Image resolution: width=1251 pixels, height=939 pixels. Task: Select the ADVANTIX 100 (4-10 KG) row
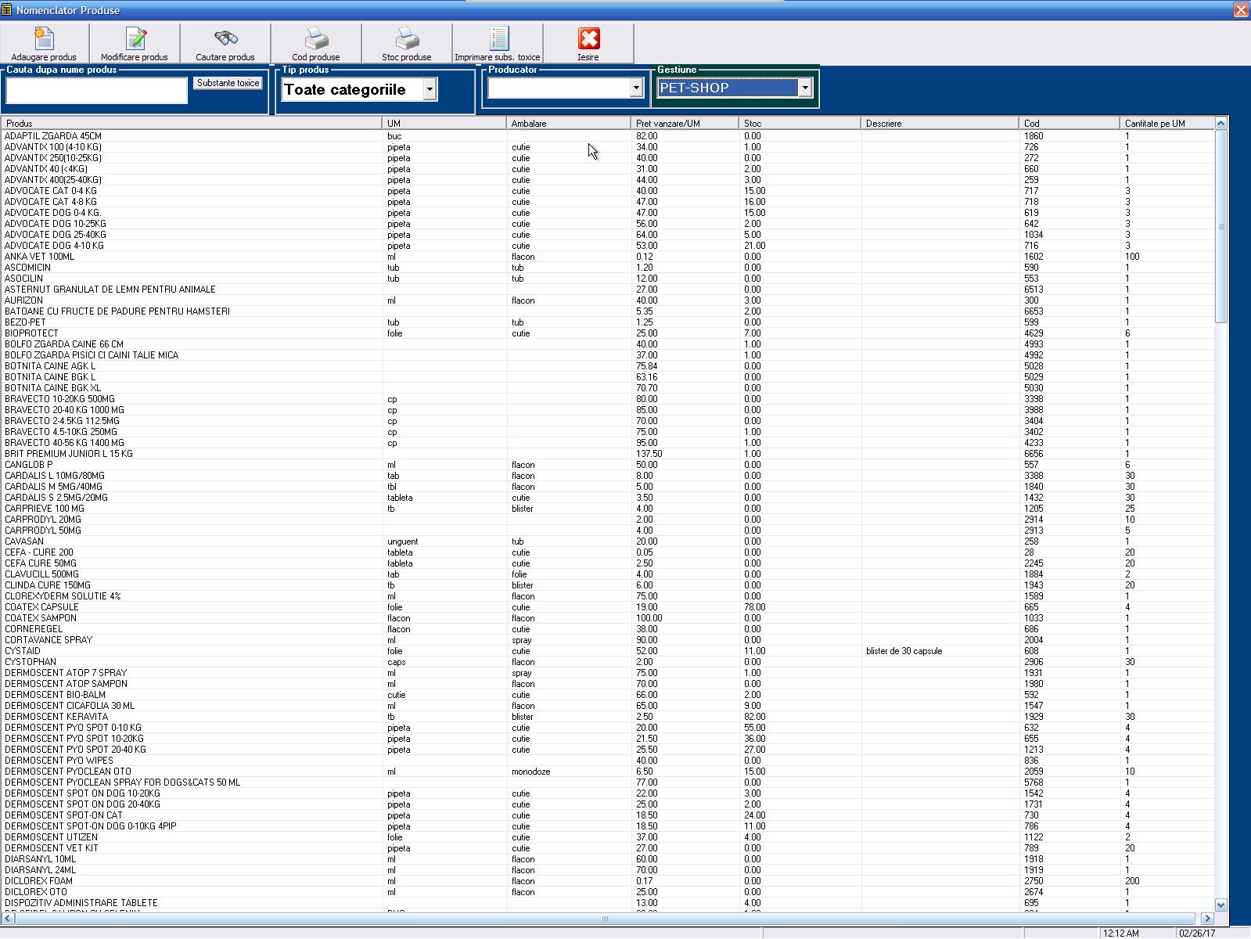[607, 147]
